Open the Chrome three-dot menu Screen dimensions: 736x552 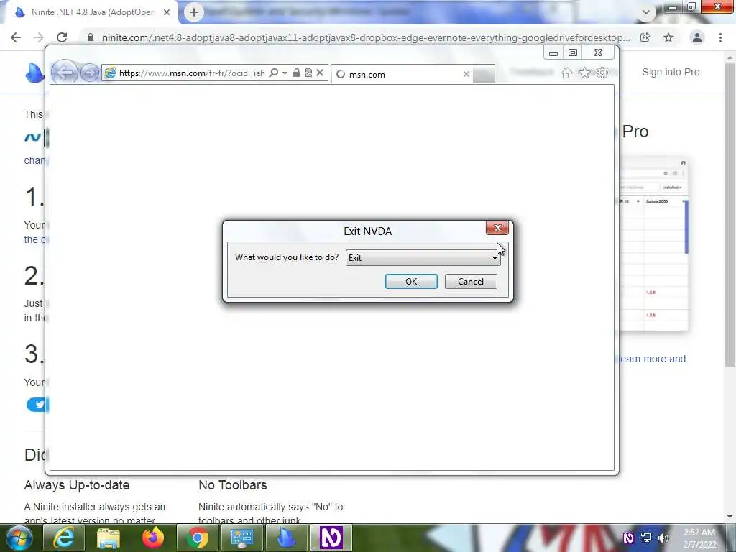(720, 37)
